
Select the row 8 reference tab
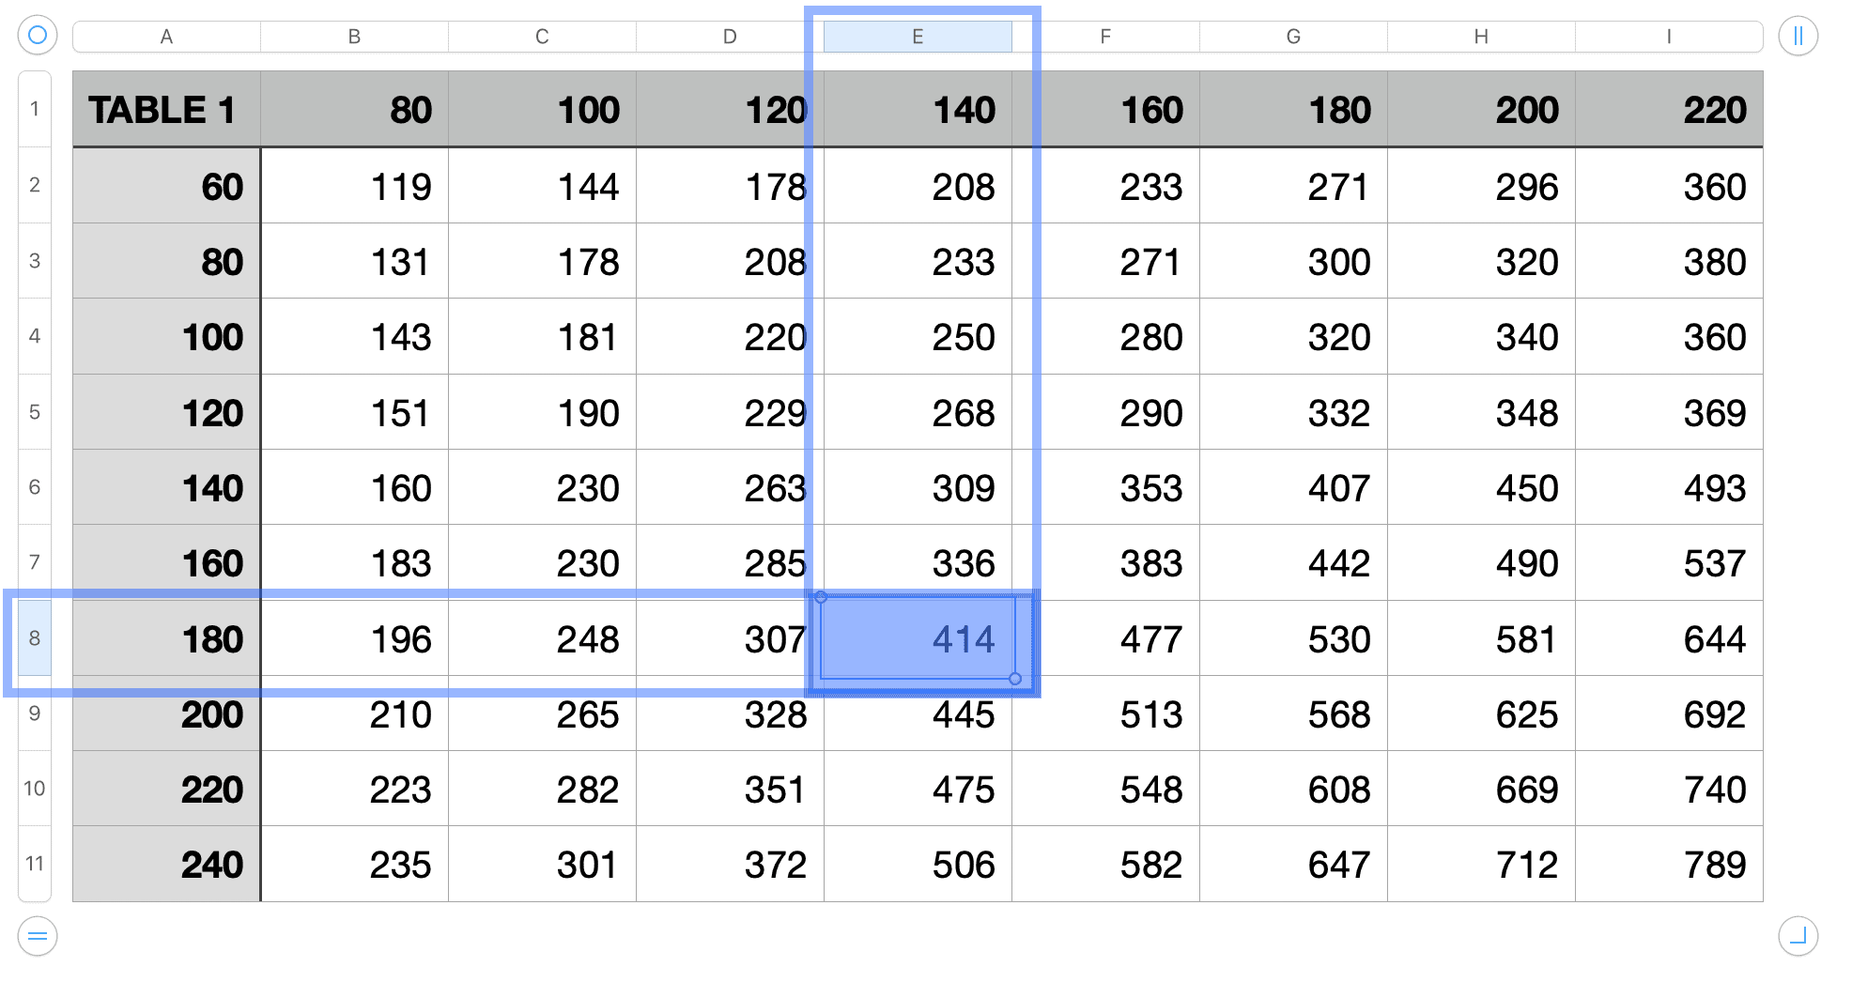click(x=35, y=639)
